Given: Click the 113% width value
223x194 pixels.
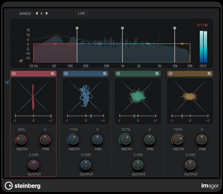Looking at the screenshot, I should (74, 129).
